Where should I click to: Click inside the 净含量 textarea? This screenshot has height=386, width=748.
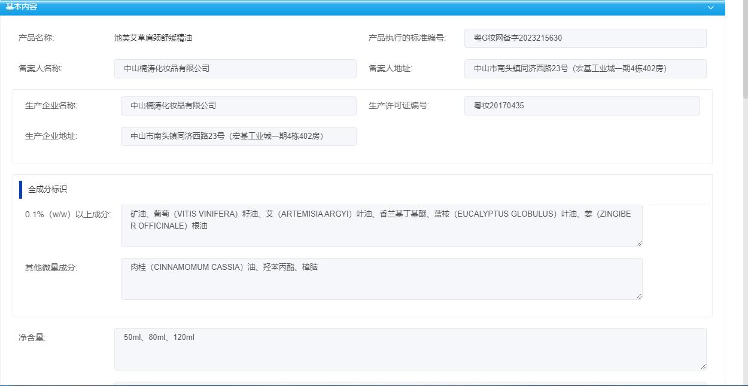(x=410, y=349)
